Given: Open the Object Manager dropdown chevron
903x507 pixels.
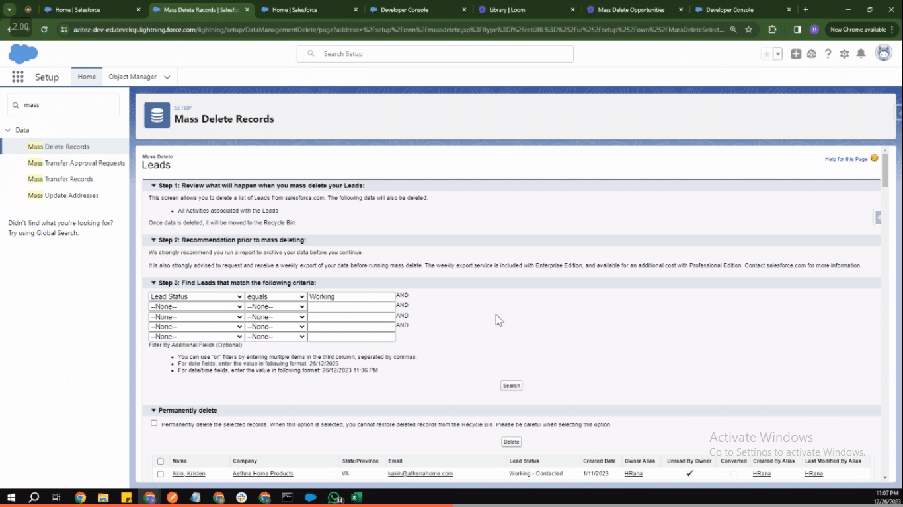Looking at the screenshot, I should 167,77.
